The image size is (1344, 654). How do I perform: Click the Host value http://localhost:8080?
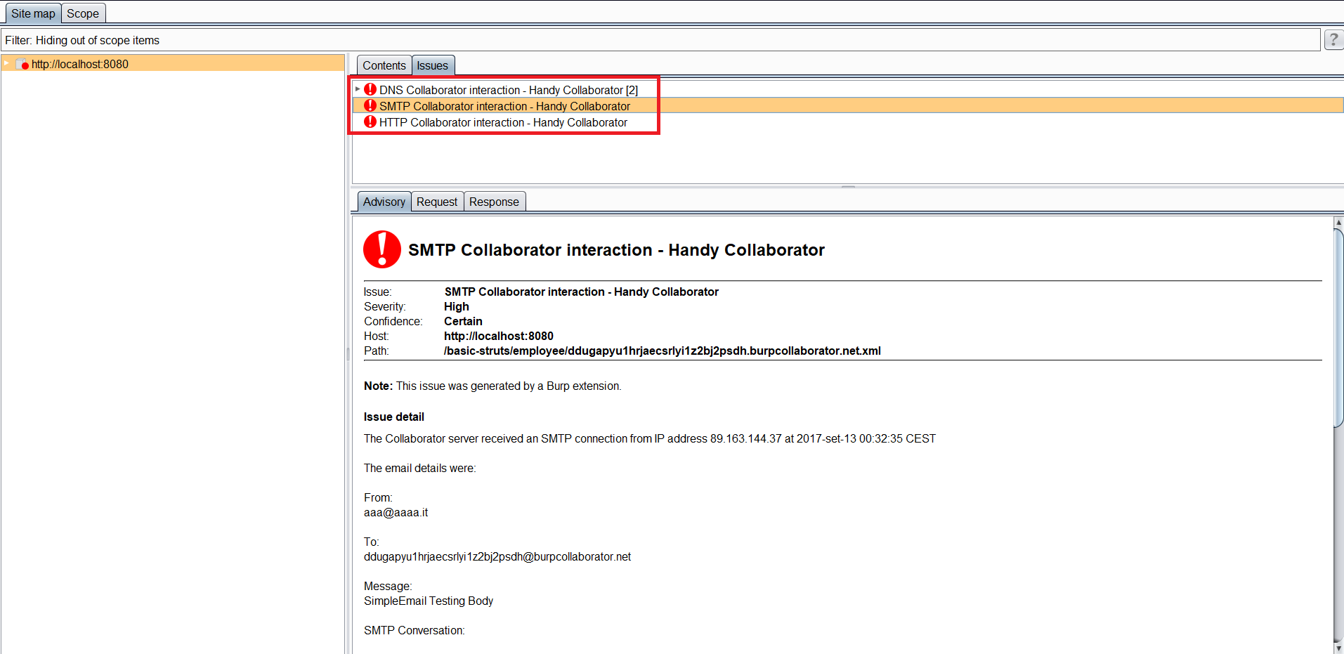tap(499, 336)
